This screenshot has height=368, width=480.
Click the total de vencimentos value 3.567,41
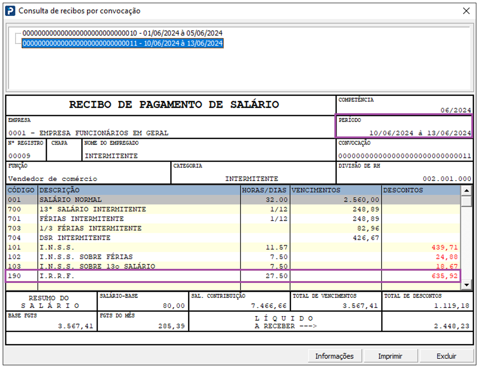(360, 306)
